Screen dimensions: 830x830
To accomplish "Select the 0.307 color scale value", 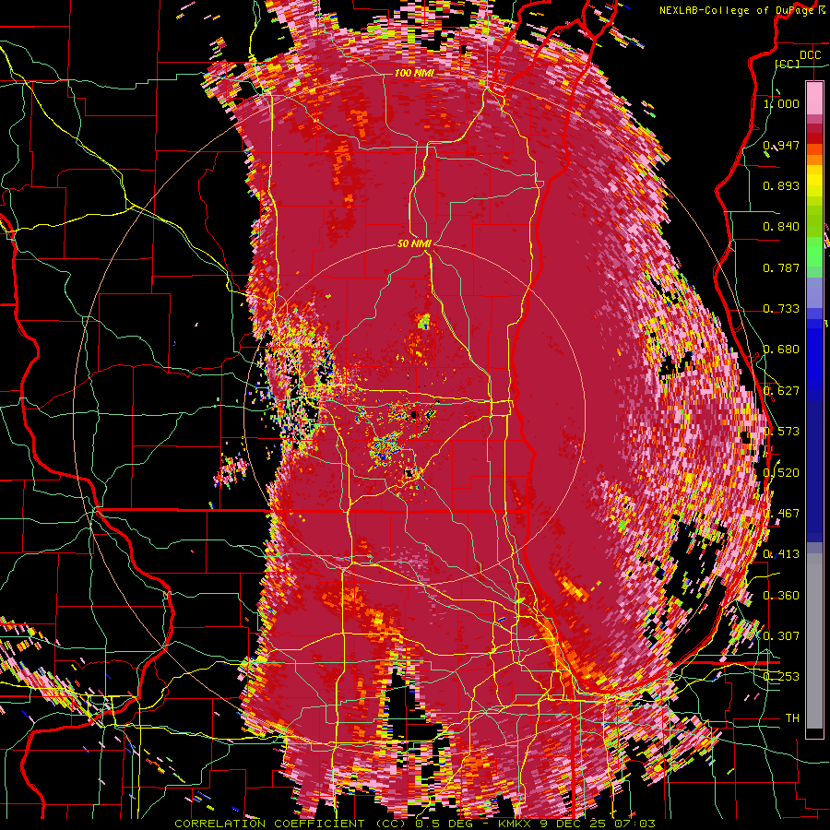I will click(x=781, y=636).
